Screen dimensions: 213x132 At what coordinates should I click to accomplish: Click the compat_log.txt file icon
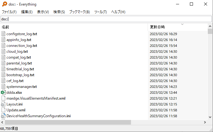(x=3, y=57)
